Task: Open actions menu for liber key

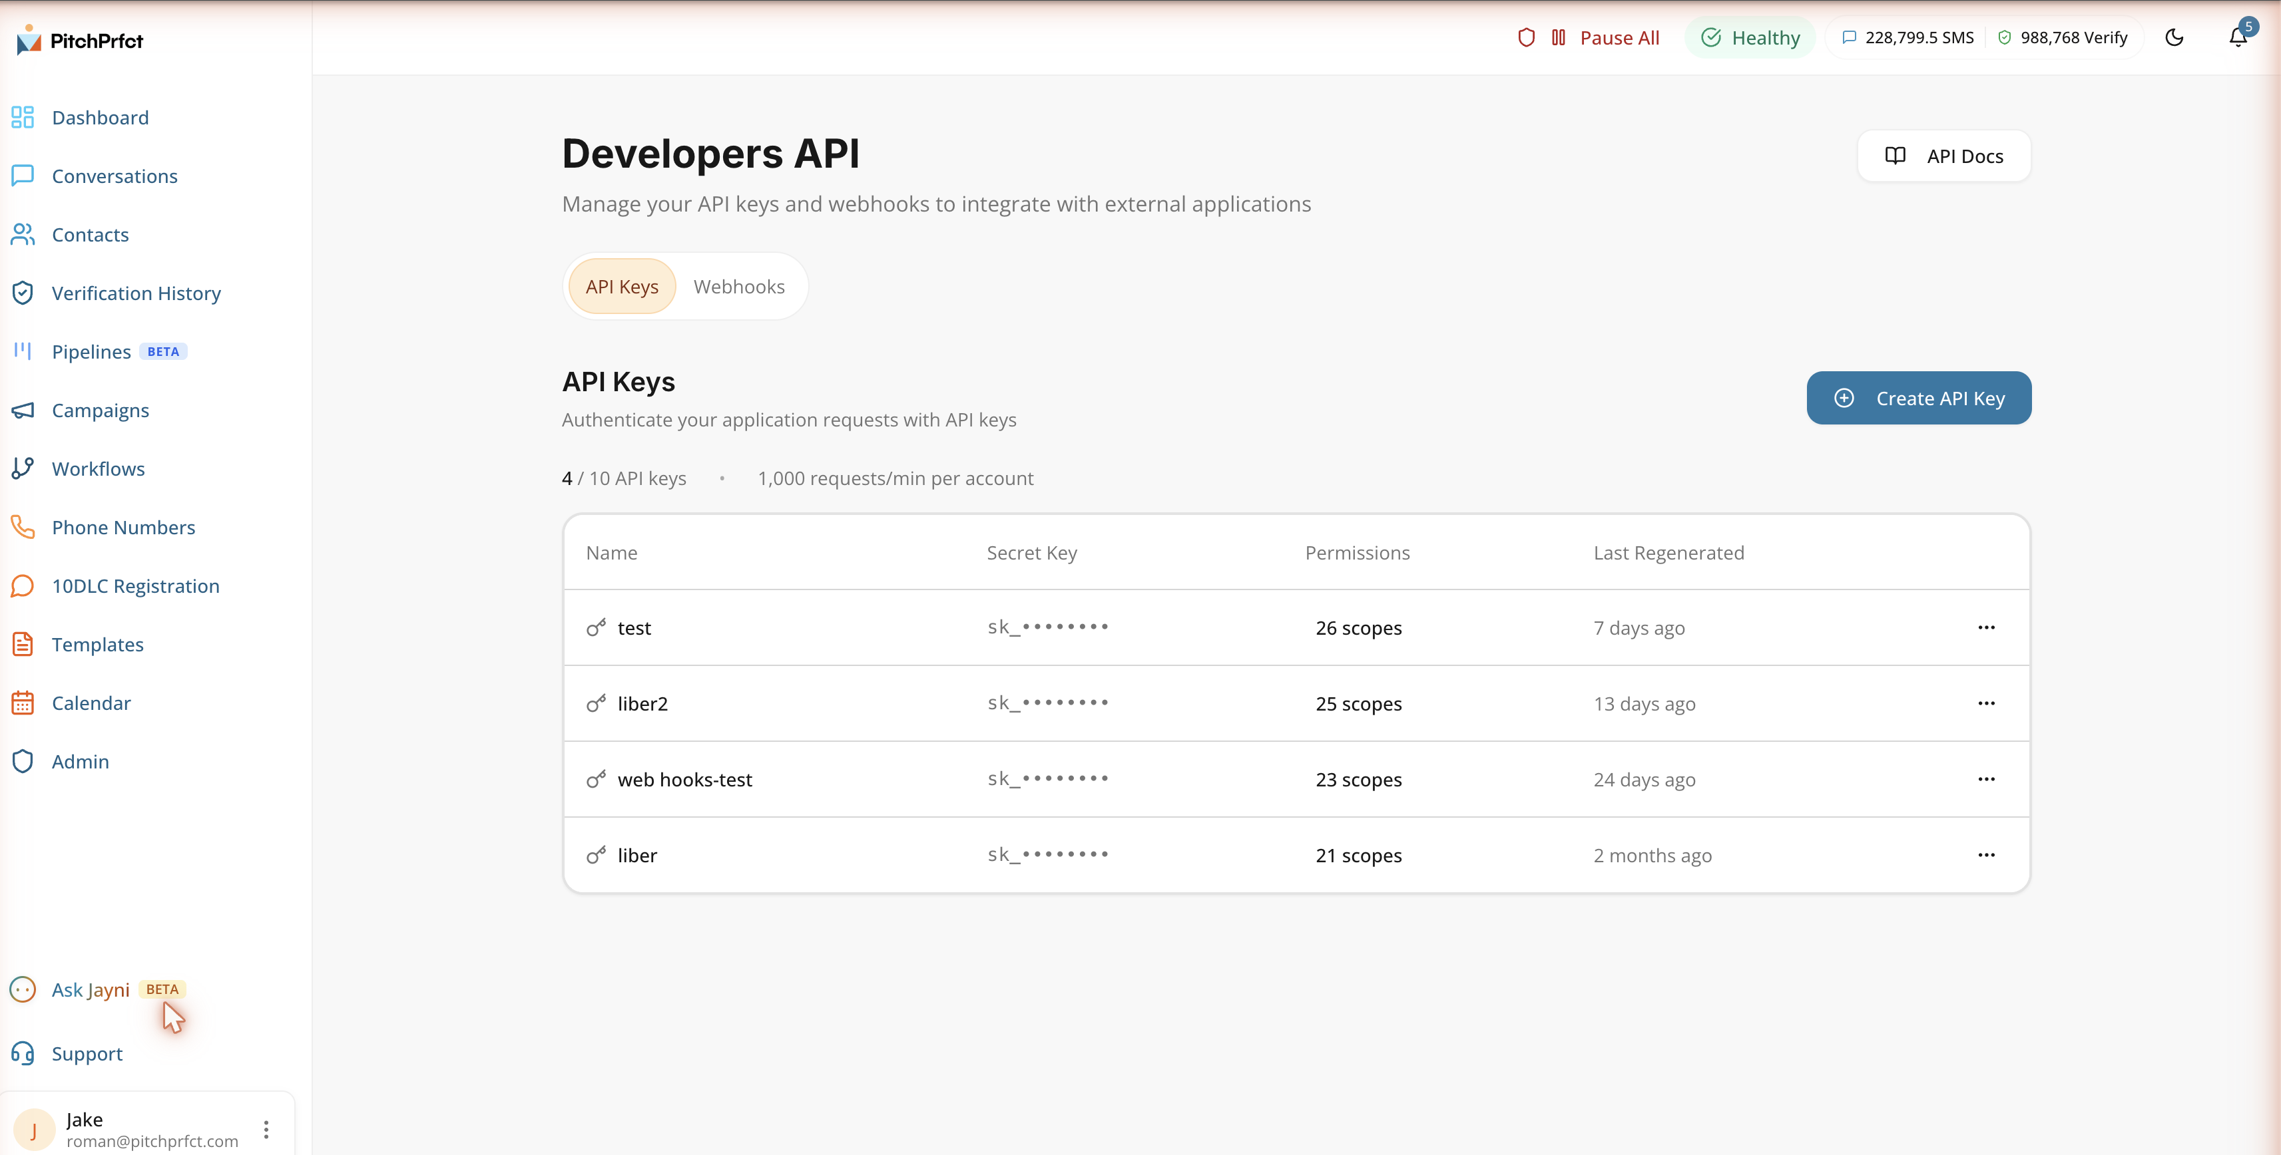Action: (x=1986, y=855)
